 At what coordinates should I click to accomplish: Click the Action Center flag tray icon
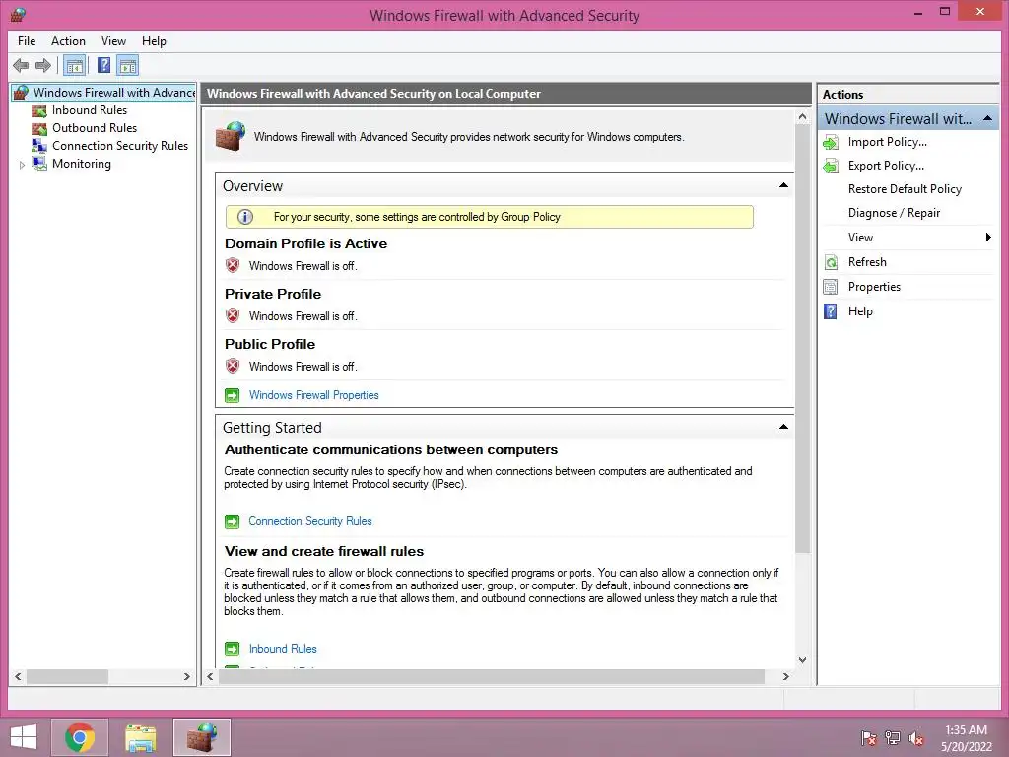click(x=868, y=738)
